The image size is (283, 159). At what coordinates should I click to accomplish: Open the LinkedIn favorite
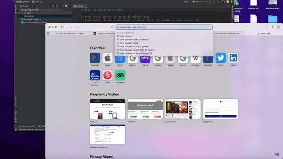click(233, 58)
